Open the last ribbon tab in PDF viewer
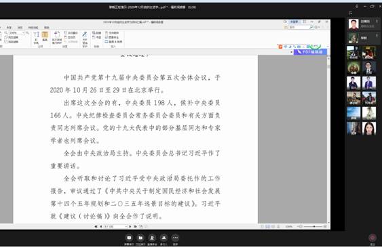Viewport: 382px width, 247px height. click(47, 28)
